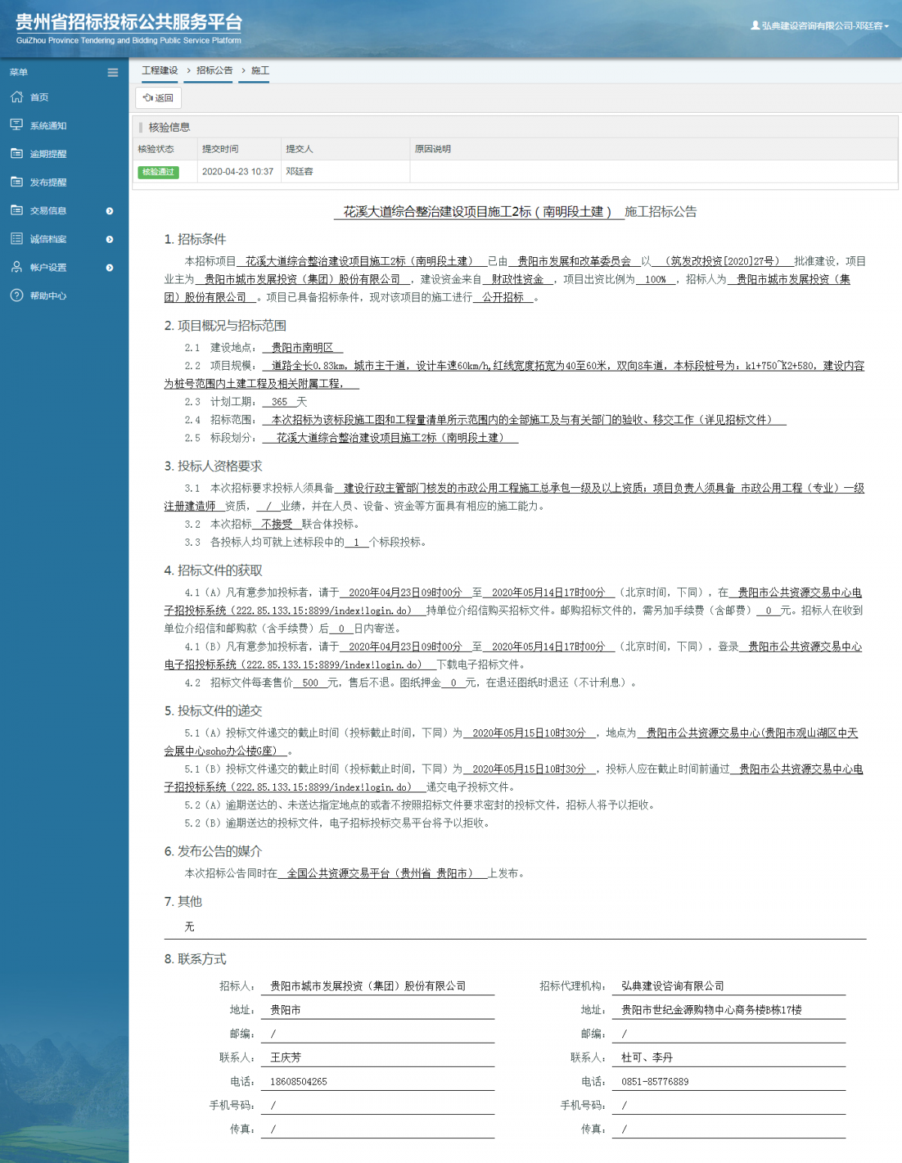Select the 招标公告 breadcrumb tab

214,71
